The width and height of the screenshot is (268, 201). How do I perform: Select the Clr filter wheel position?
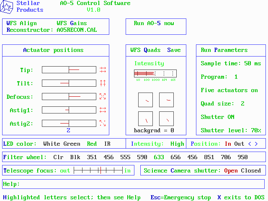(x=58, y=157)
